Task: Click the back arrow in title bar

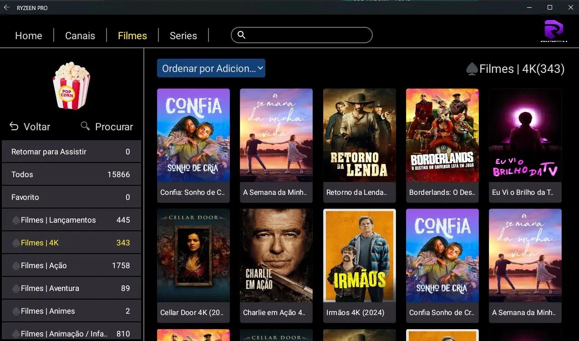Action: pos(7,7)
